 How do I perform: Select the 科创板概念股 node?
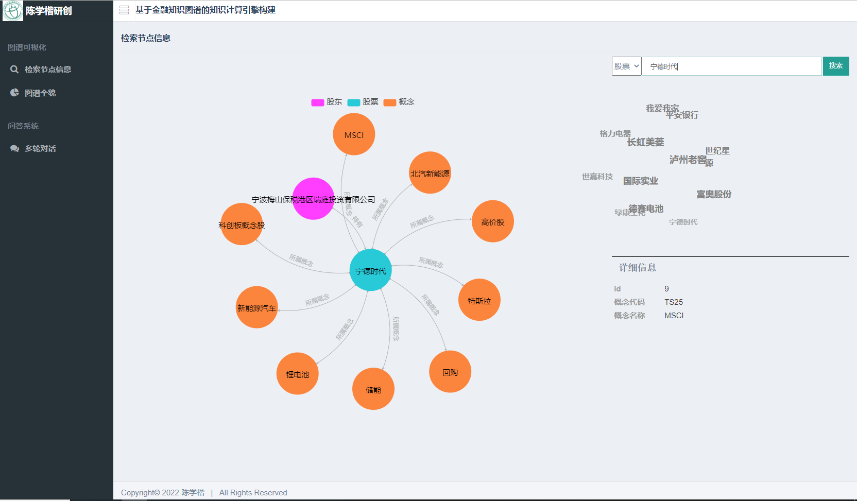pos(242,224)
